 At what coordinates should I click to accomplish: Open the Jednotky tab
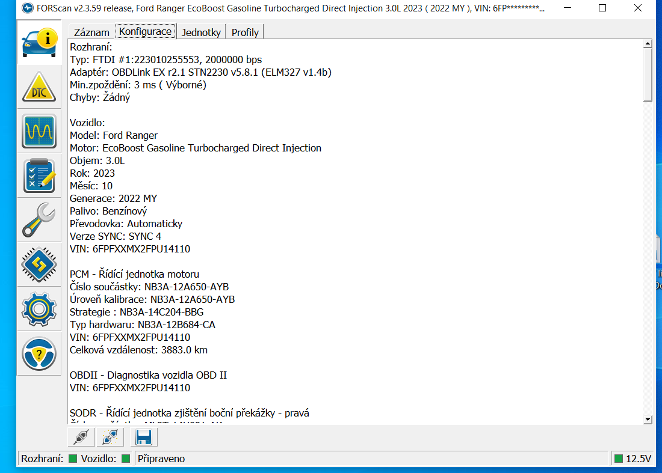click(202, 32)
